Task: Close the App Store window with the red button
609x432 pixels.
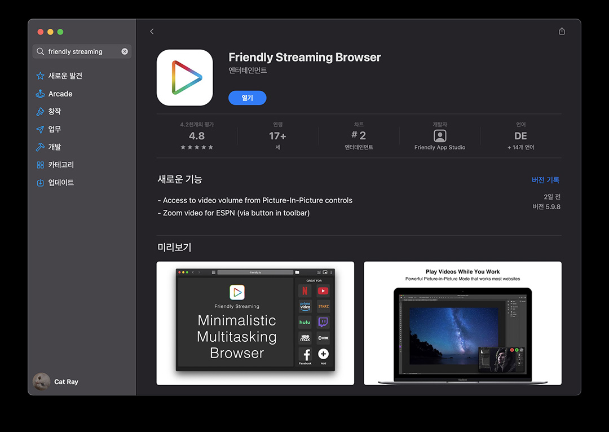Action: (x=41, y=32)
